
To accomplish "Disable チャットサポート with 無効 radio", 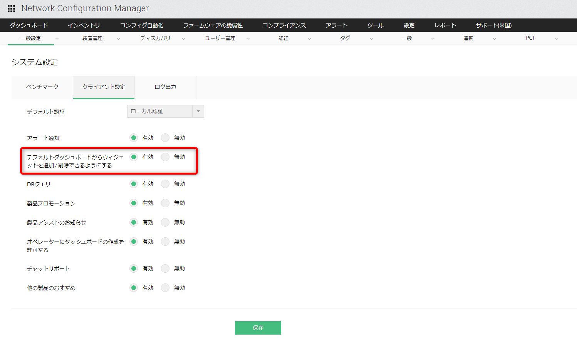I will (x=165, y=268).
